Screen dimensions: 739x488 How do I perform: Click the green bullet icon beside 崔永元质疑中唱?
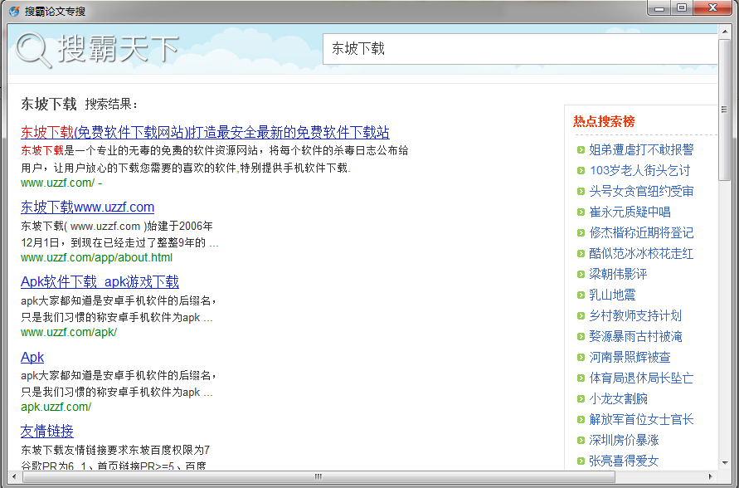[581, 212]
